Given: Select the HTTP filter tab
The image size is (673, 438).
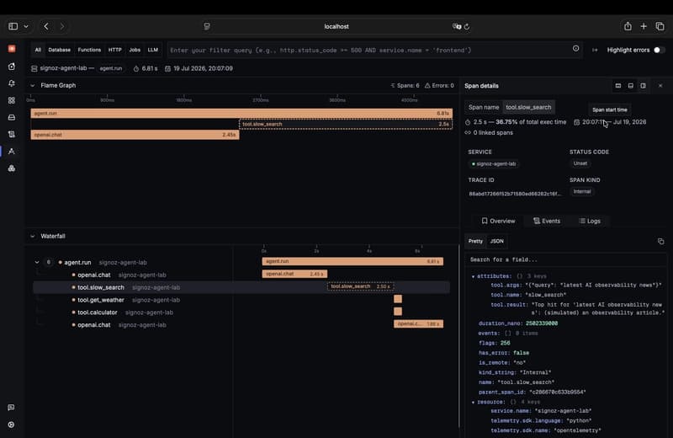Looking at the screenshot, I should [114, 50].
